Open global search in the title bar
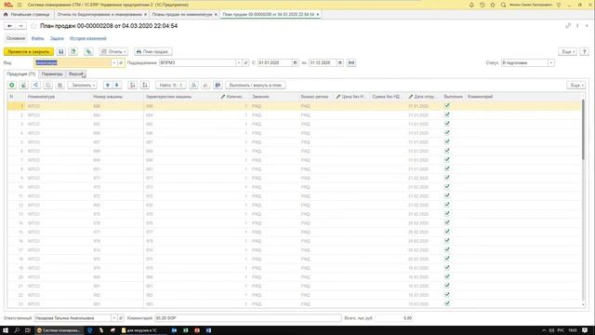Image resolution: width=595 pixels, height=335 pixels. tap(503, 5)
